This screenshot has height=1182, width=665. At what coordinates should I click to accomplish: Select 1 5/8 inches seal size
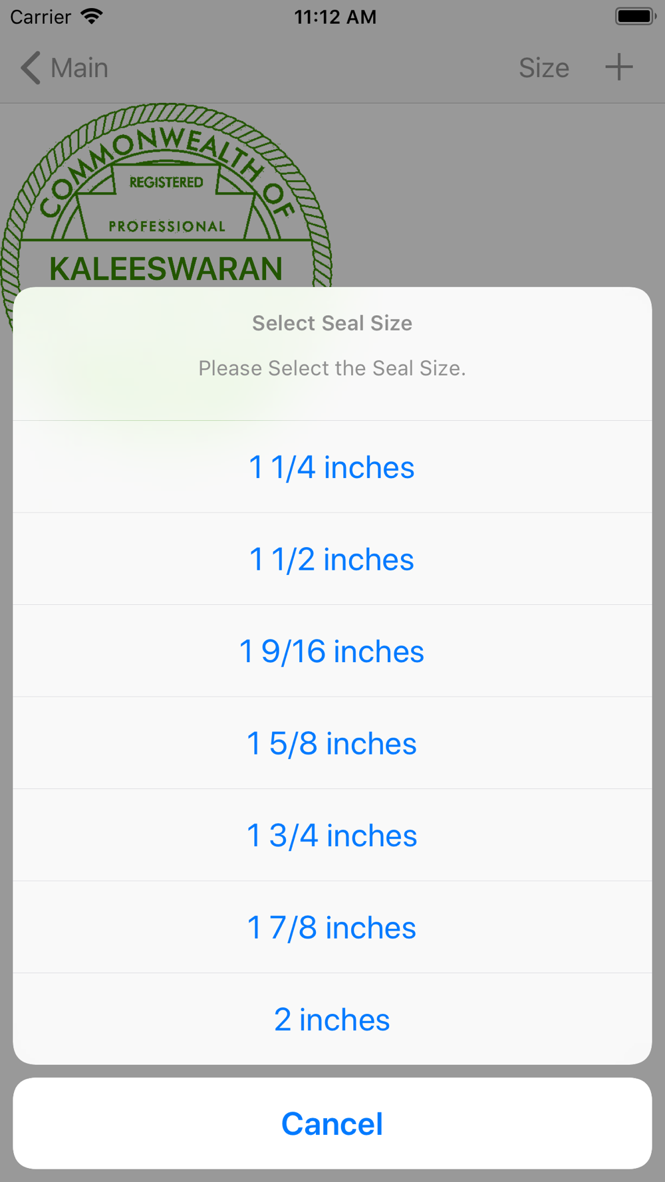pyautogui.click(x=332, y=743)
